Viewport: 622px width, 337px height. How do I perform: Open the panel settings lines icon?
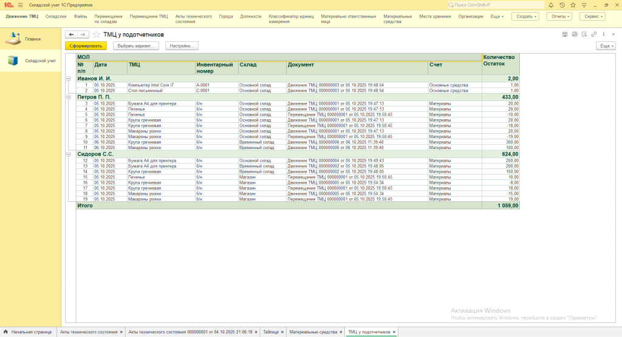point(584,5)
